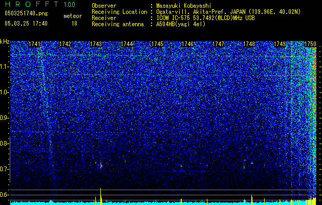This screenshot has width=322, height=205.
Task: Click the 0.7 frequency axis label
Action: click(x=4, y=169)
